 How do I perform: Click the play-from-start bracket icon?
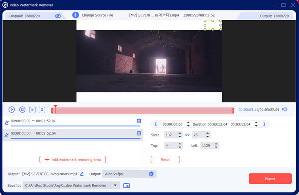tap(32, 110)
